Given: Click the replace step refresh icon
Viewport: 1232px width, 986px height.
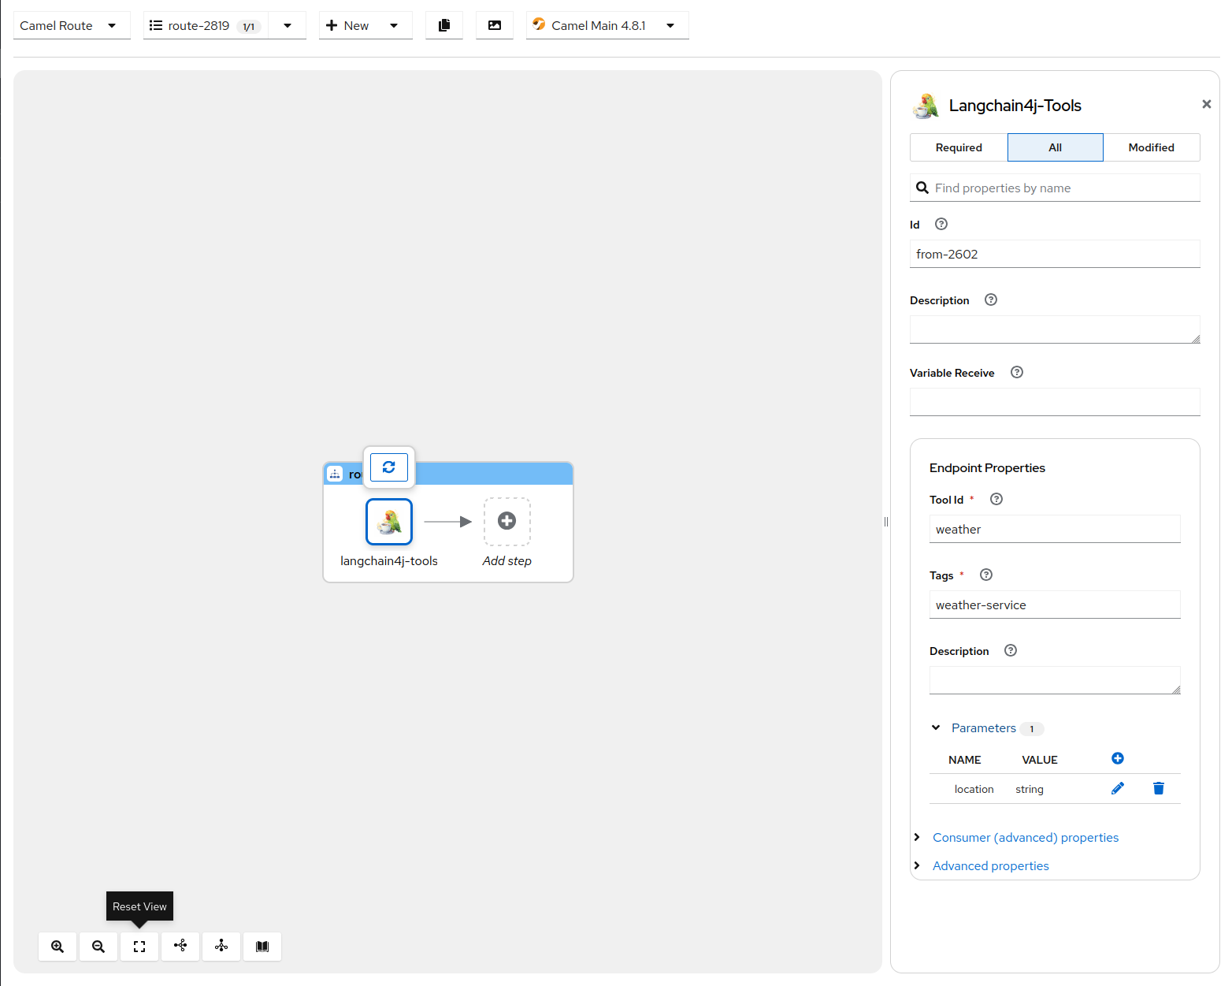Looking at the screenshot, I should click(x=389, y=467).
